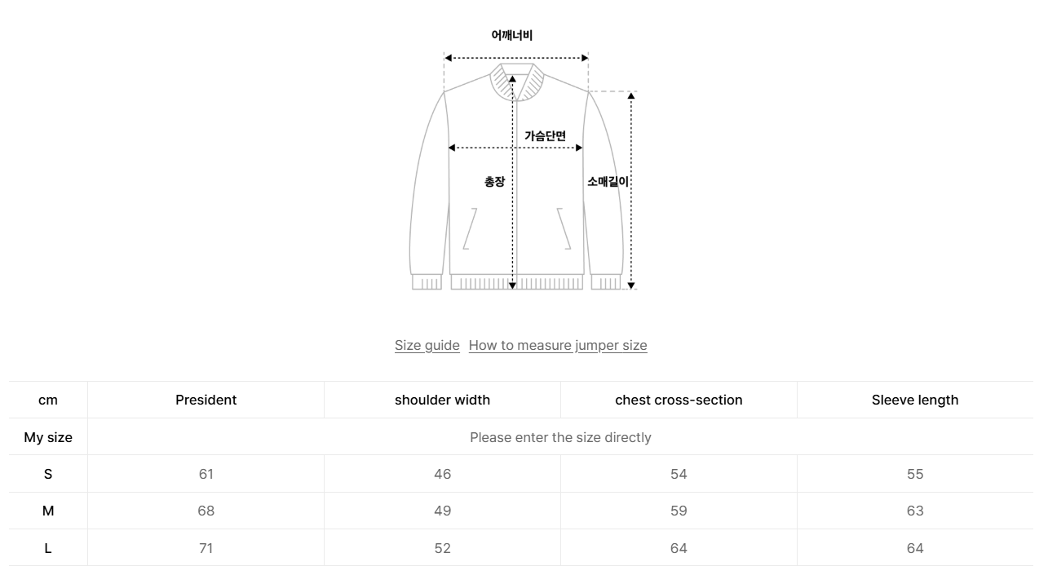This screenshot has height=584, width=1048.
Task: Click the President column header
Action: [x=206, y=400]
